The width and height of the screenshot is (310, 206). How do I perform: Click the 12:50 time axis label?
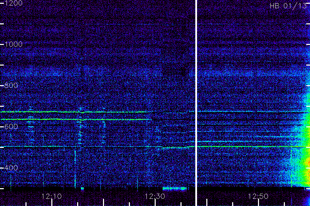[258, 196]
